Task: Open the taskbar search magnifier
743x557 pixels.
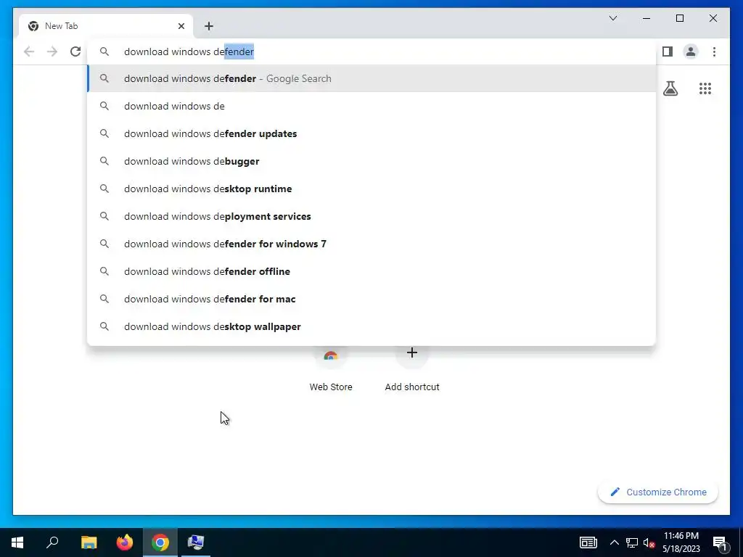Action: 52,542
